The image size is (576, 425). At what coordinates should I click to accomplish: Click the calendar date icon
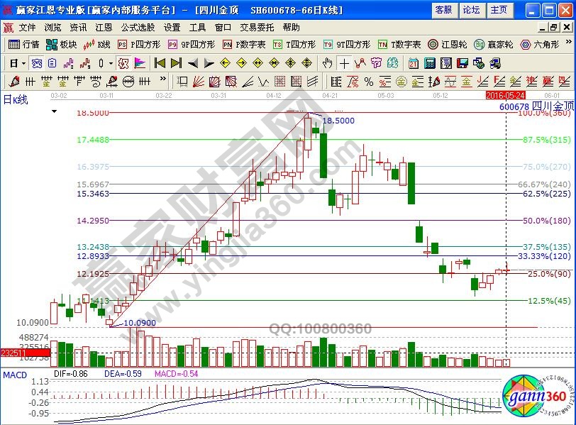[413, 62]
